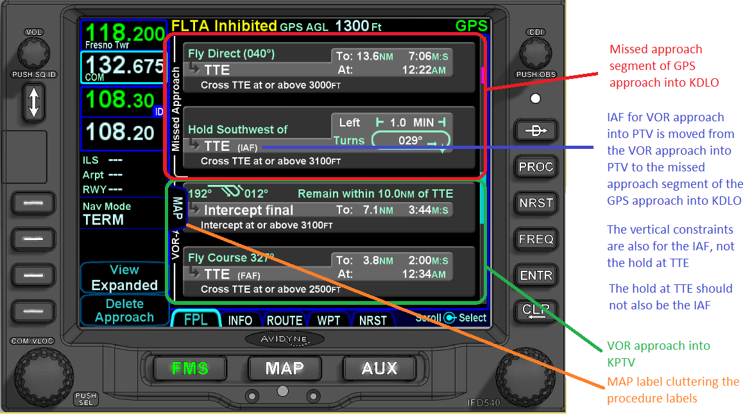Click the vertical Missed Approach label
This screenshot has width=752, height=414.
coord(176,109)
